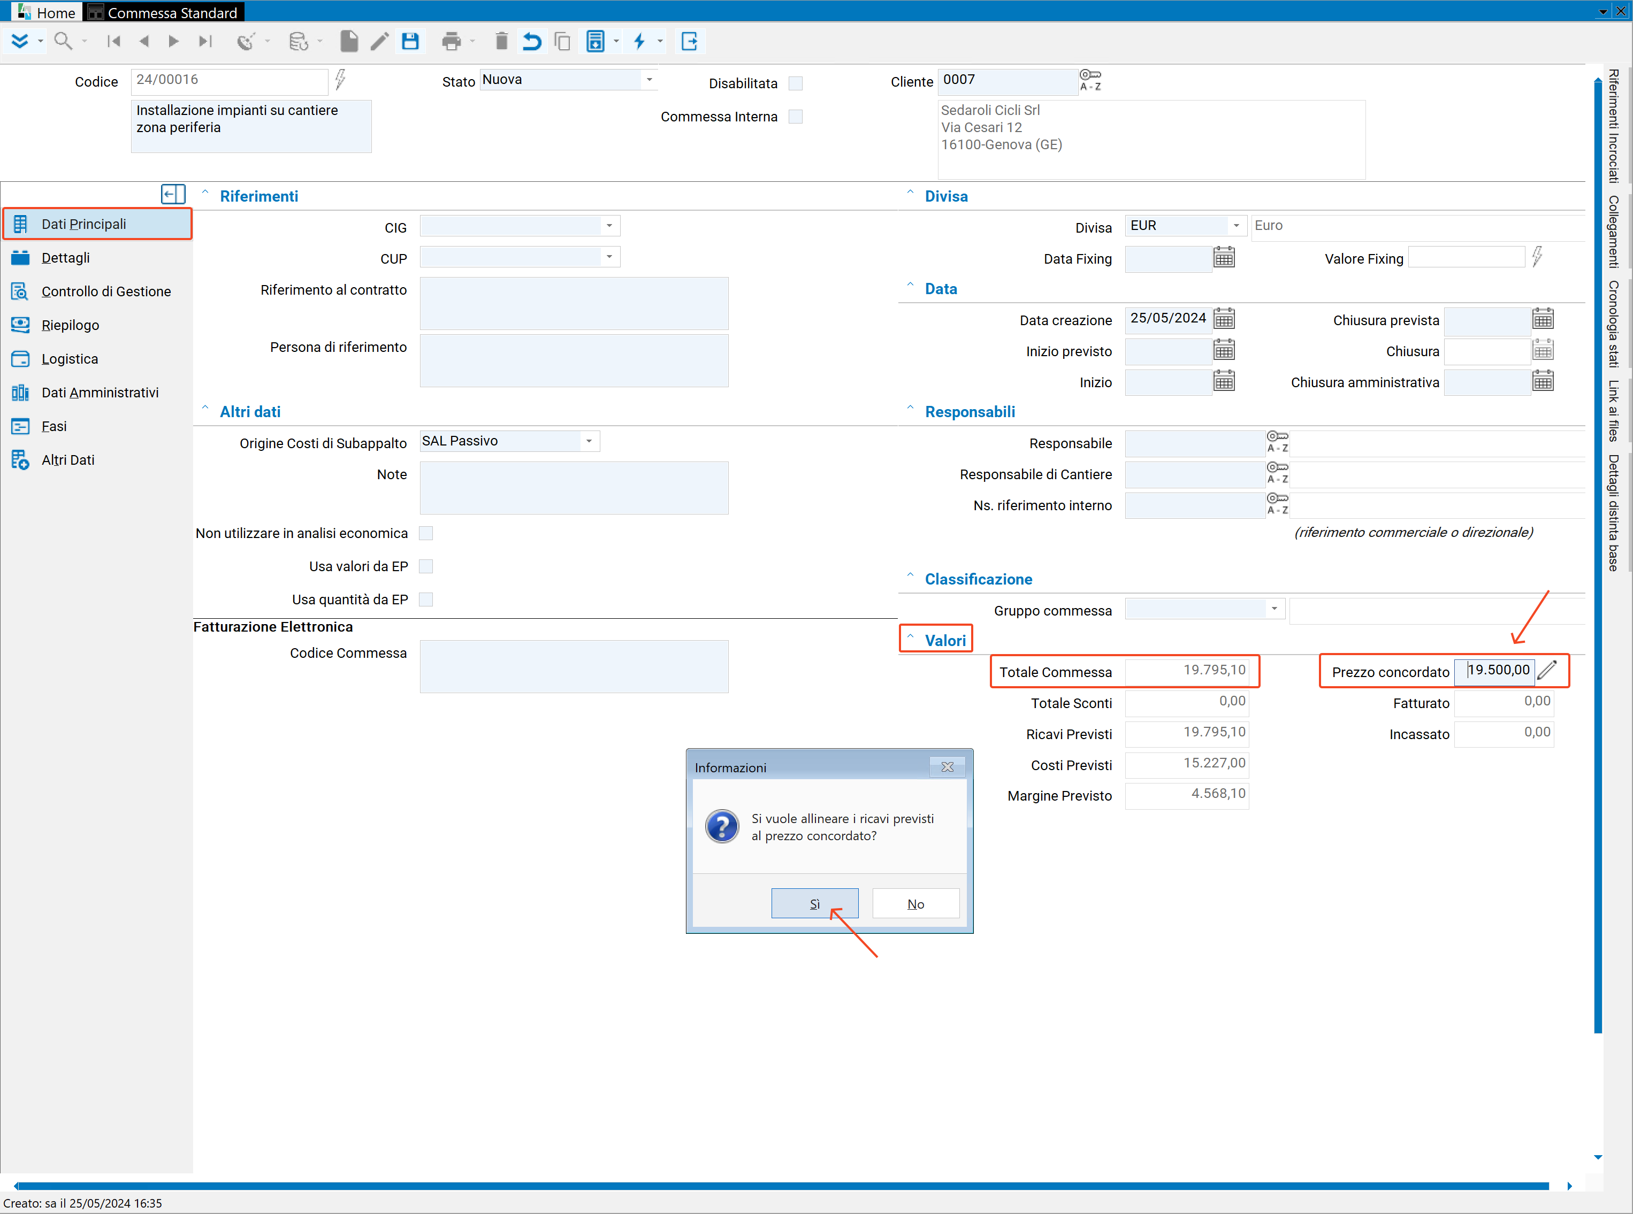
Task: Switch to the Home tab
Action: (47, 12)
